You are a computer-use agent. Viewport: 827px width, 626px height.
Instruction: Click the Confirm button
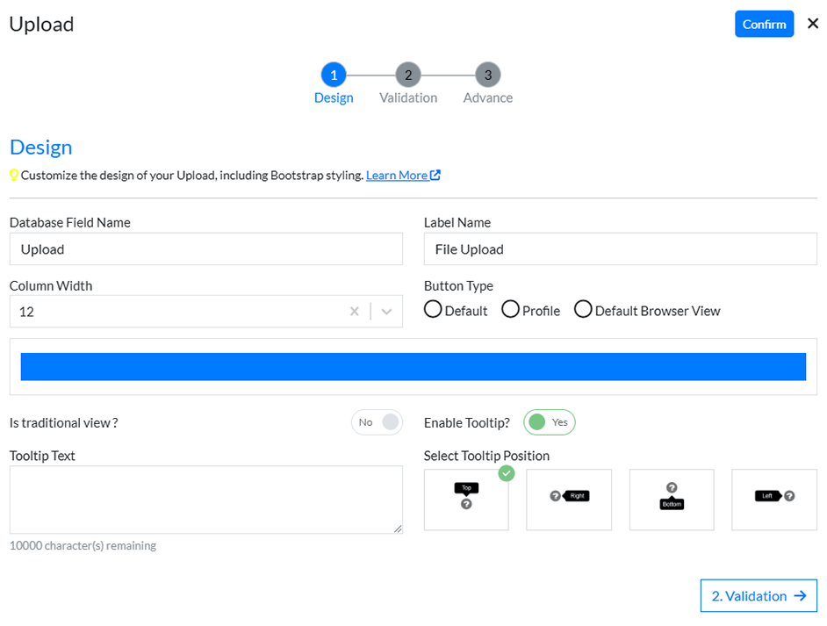pos(764,24)
